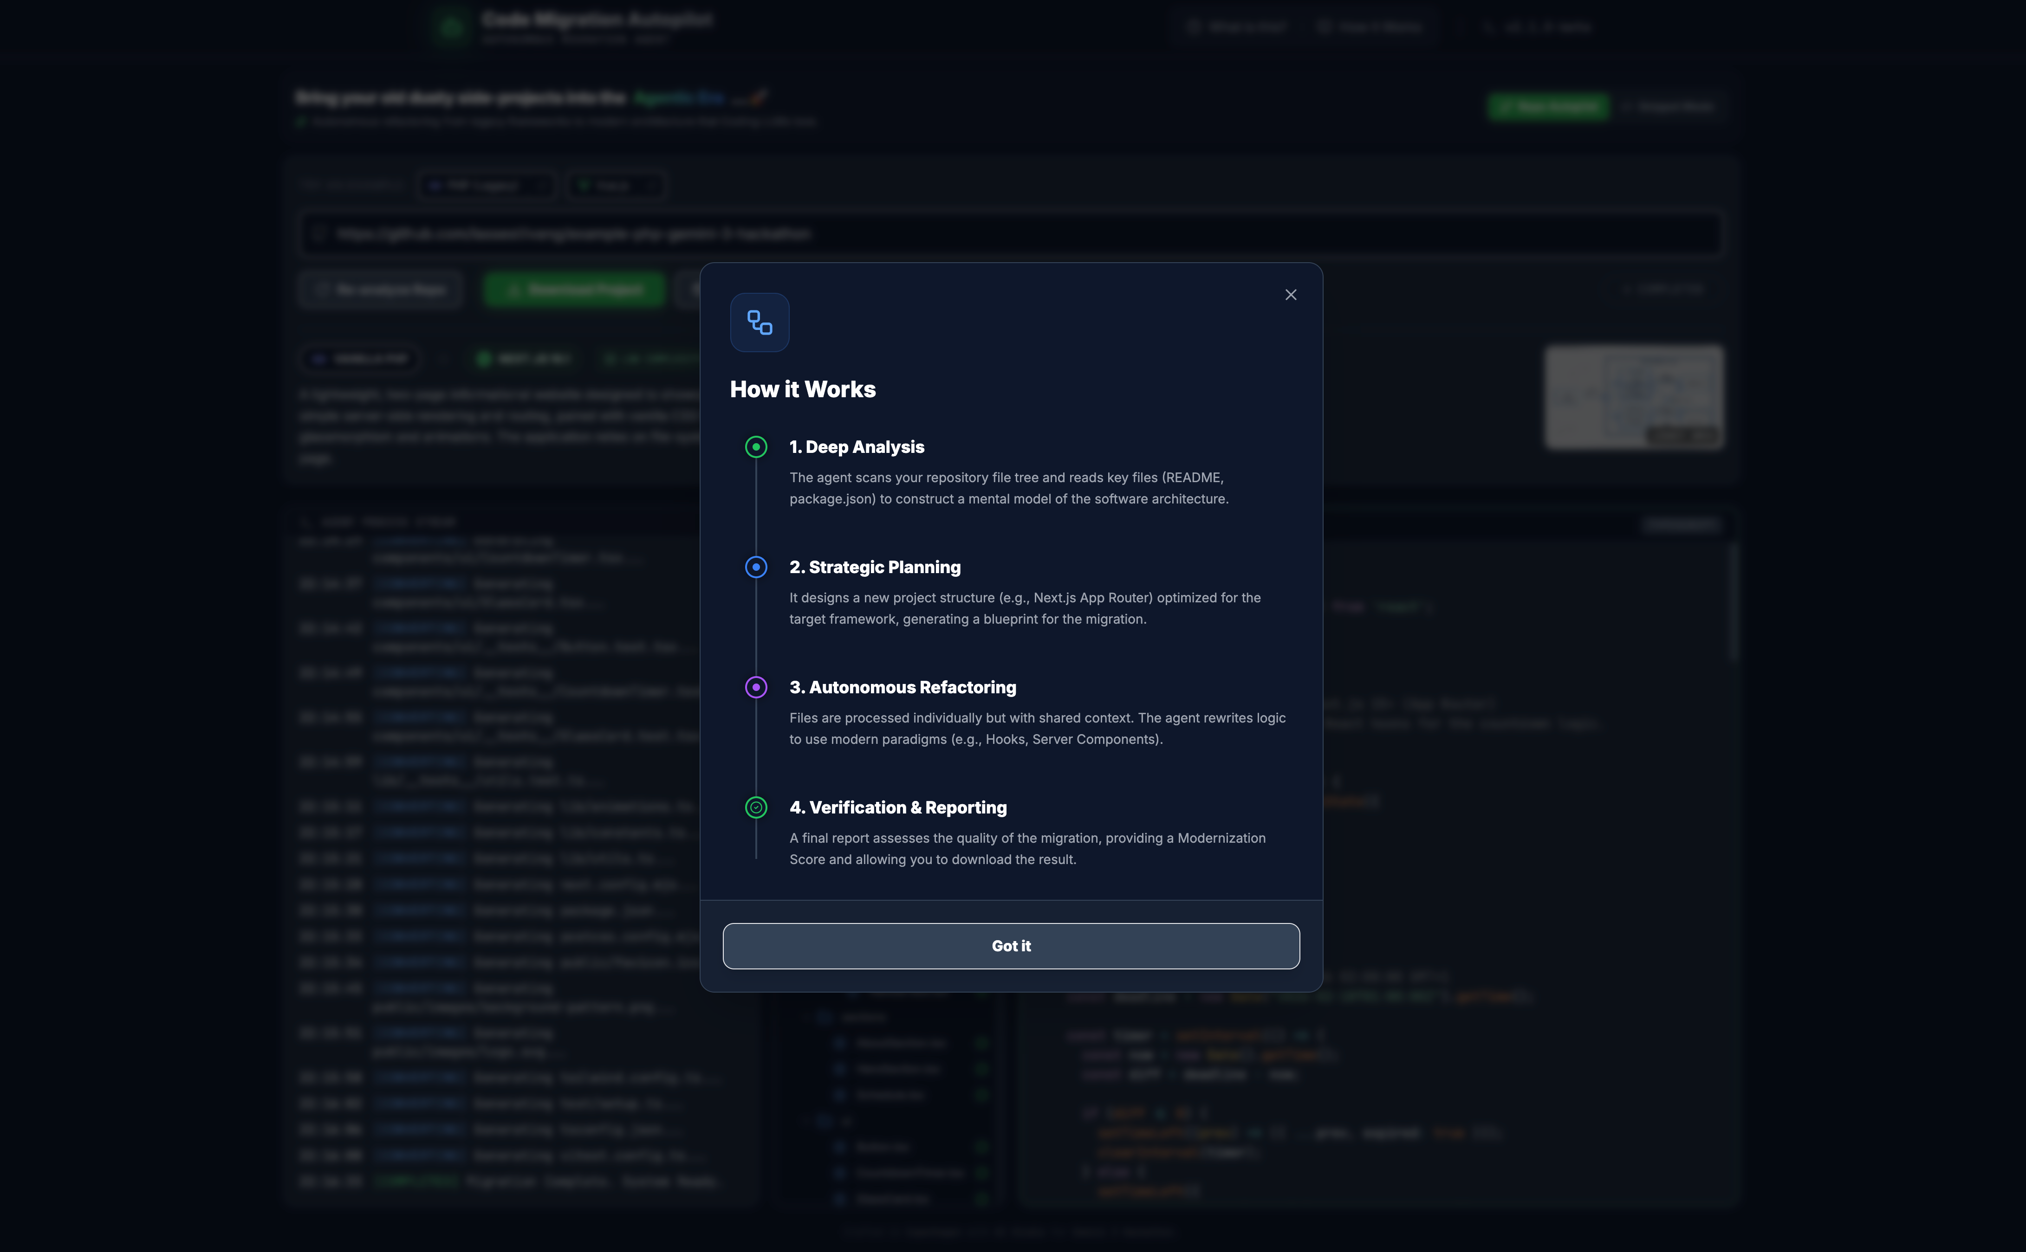Click the purple Autonomous Refactoring step marker
The image size is (2026, 1252).
755,687
